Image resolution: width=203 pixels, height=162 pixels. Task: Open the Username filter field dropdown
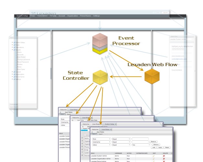pos(102,142)
